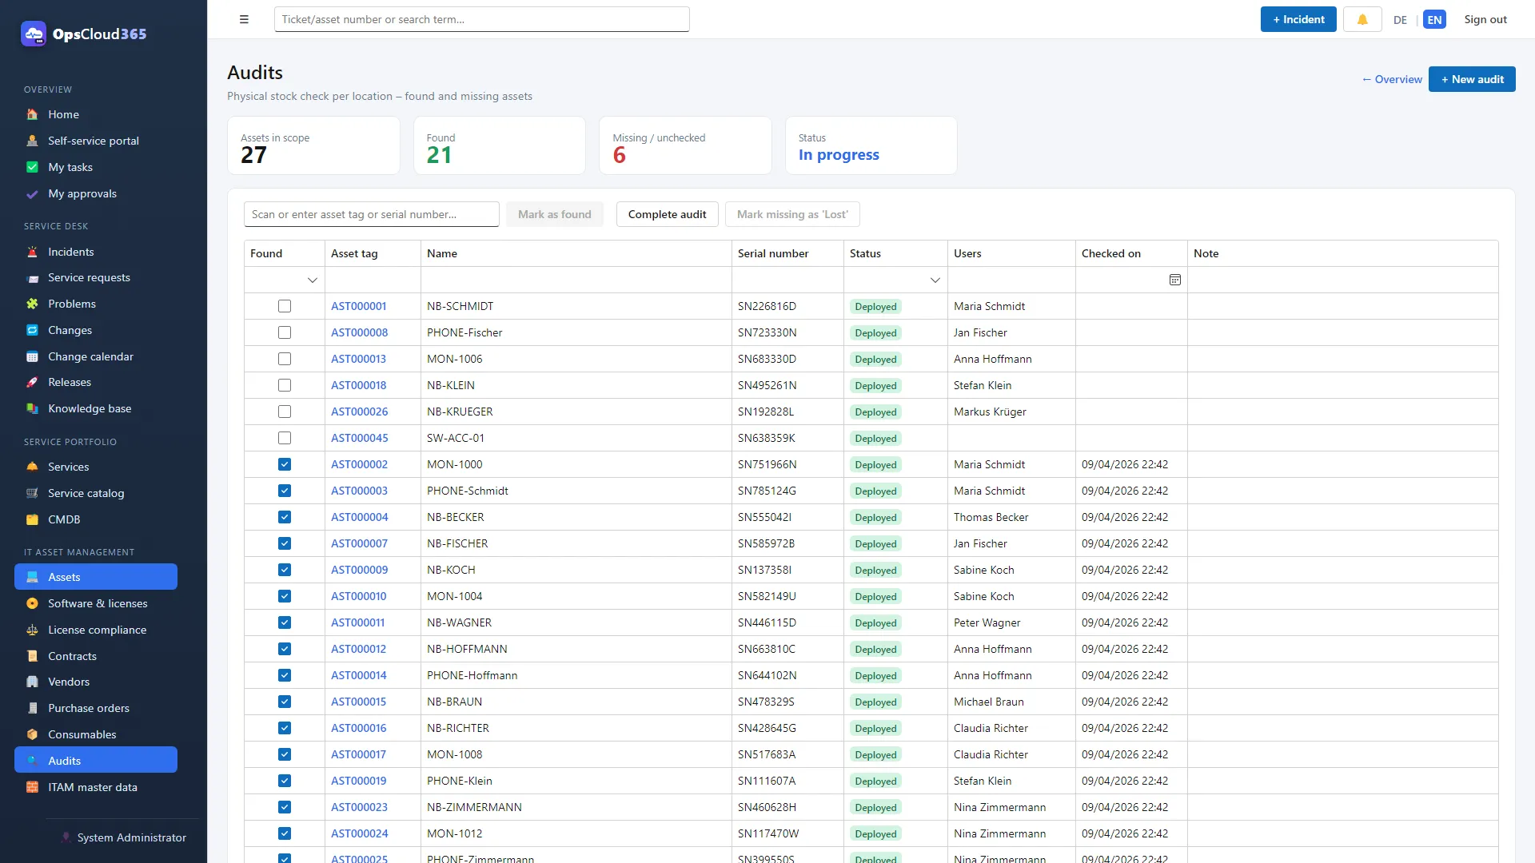Open the Status column filter dropdown
The width and height of the screenshot is (1535, 863).
click(x=935, y=280)
